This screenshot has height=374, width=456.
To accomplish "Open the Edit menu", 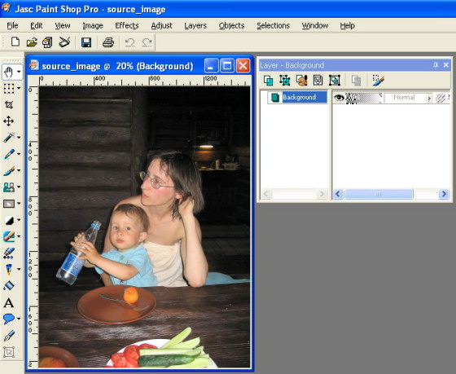I will point(37,25).
